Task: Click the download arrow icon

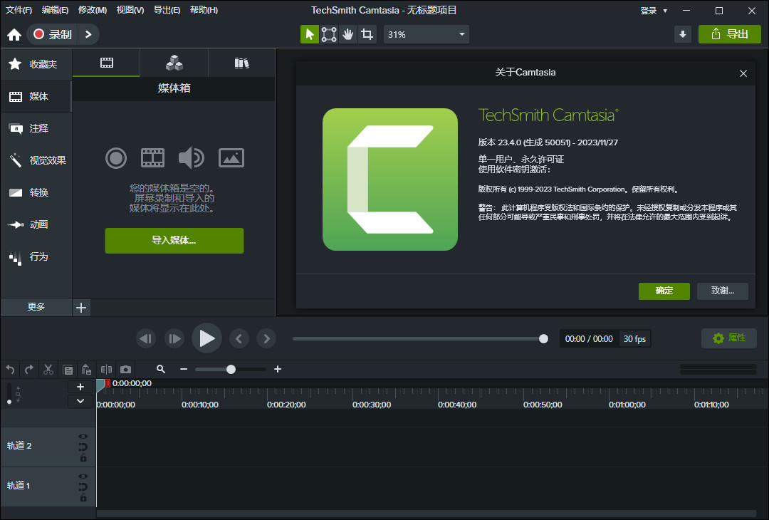Action: (683, 34)
